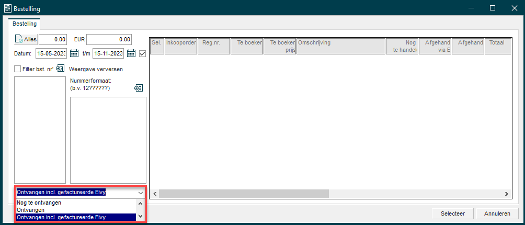The image size is (525, 225).
Task: Uncheck the date range checkbox
Action: point(142,53)
